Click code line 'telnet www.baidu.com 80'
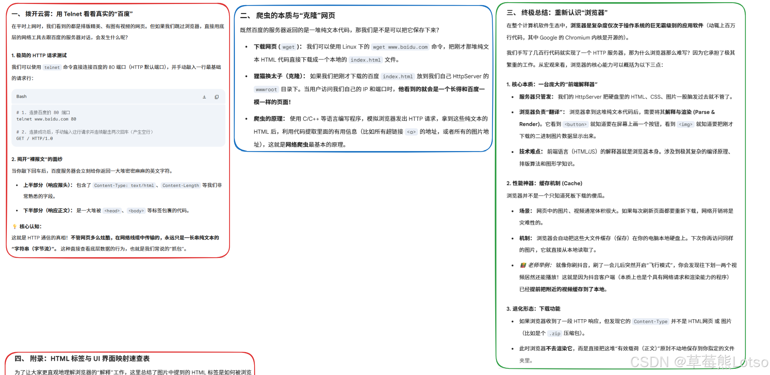 (x=46, y=119)
